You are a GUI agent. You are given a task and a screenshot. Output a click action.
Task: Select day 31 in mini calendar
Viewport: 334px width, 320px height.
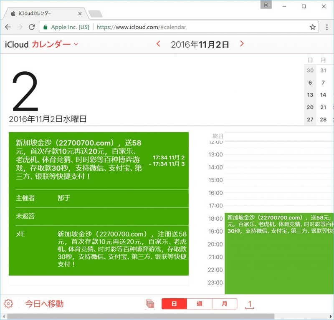pyautogui.click(x=323, y=71)
